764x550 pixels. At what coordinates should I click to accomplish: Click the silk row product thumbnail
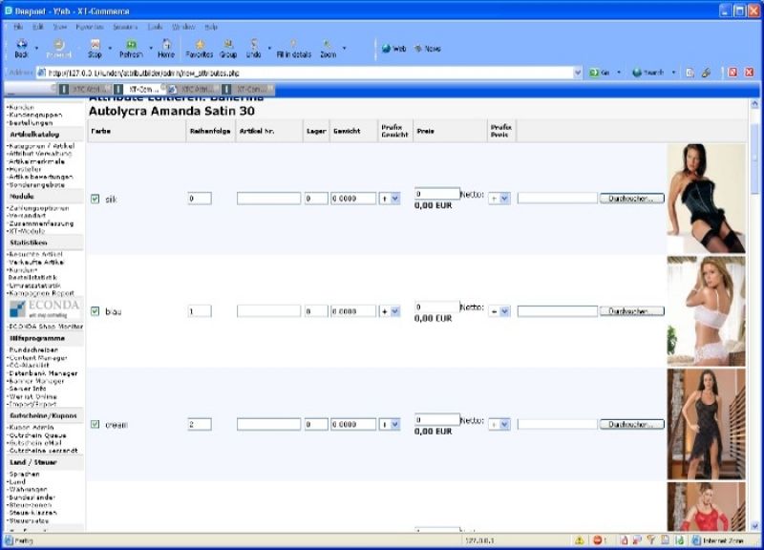(706, 199)
